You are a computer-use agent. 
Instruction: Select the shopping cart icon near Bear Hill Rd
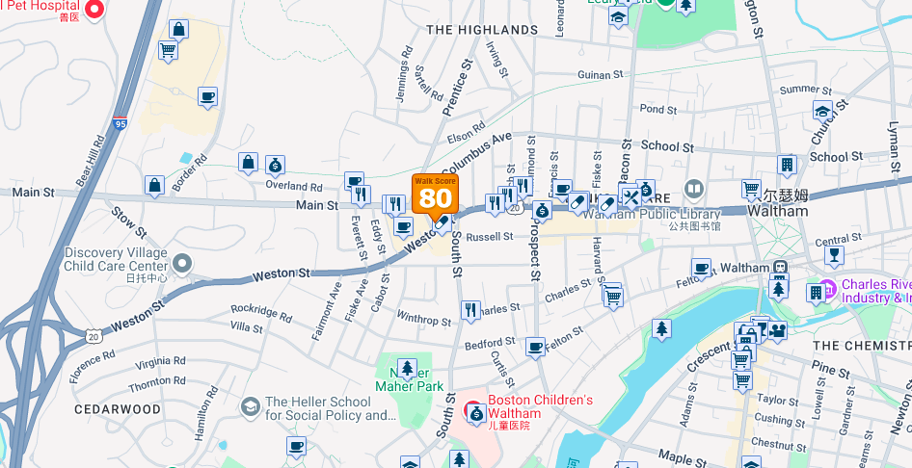(x=168, y=51)
